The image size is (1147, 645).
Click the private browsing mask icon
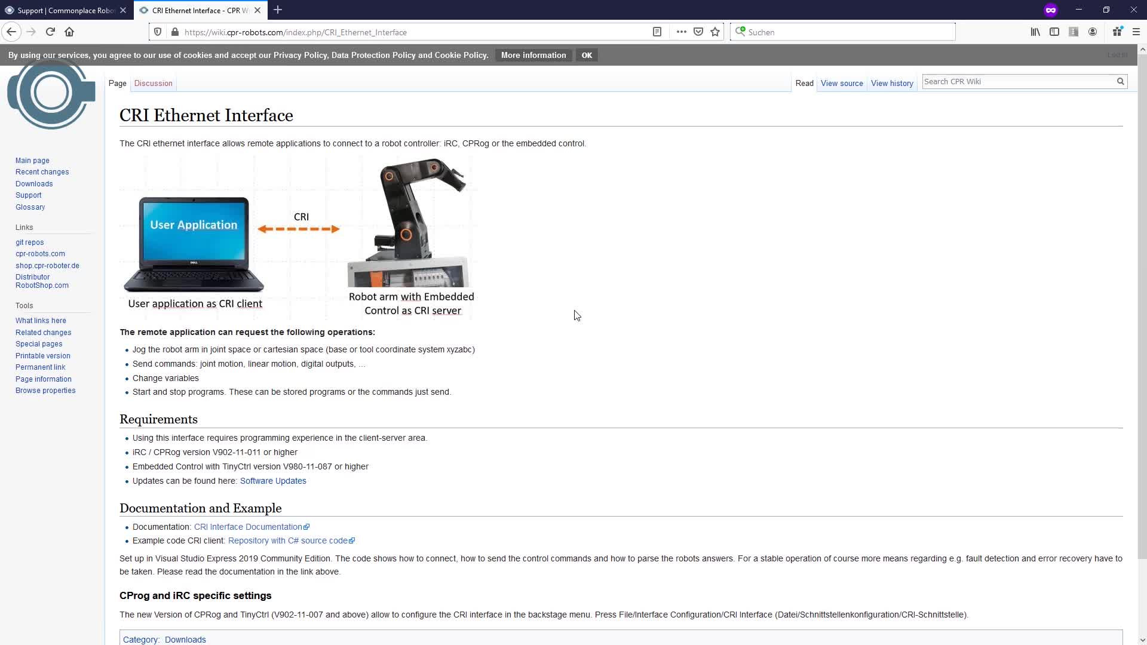click(x=1051, y=10)
